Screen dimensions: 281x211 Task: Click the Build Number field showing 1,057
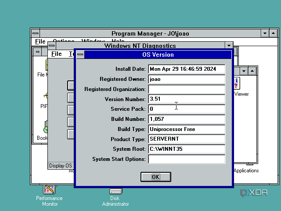(187, 119)
